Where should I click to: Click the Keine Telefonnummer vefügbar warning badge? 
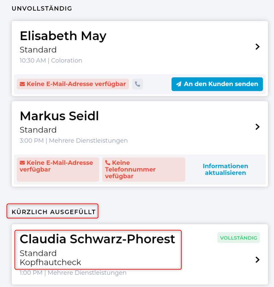coord(143,170)
